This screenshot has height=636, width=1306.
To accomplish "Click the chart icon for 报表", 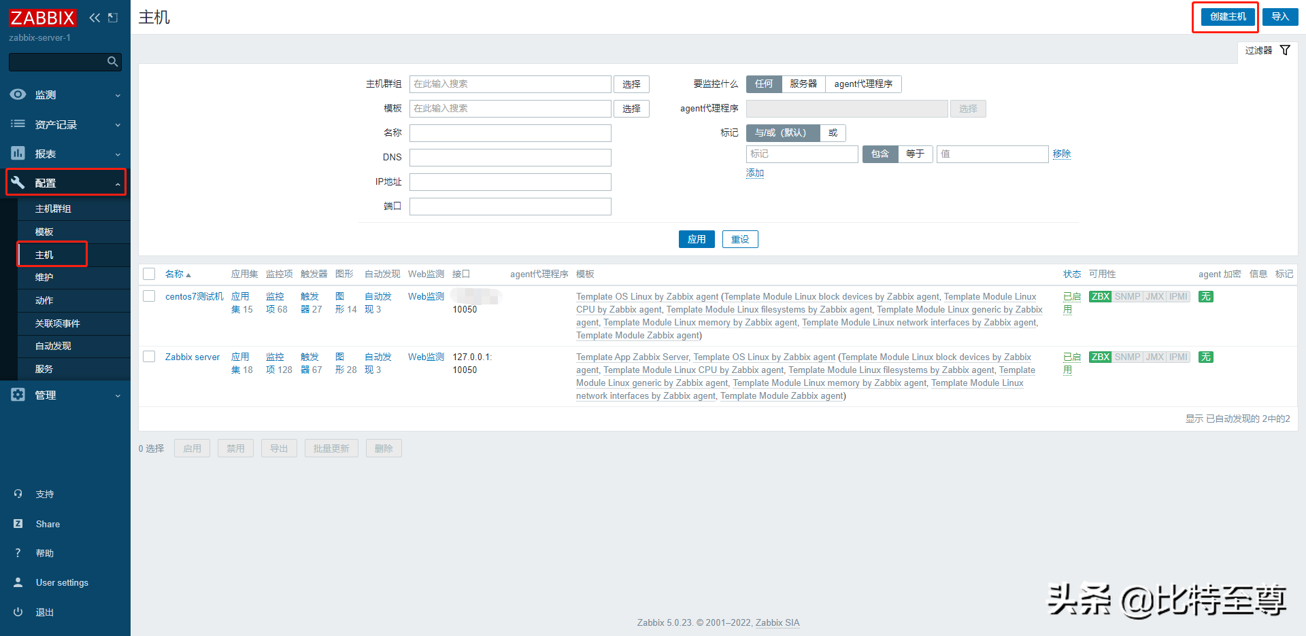I will click(x=18, y=154).
